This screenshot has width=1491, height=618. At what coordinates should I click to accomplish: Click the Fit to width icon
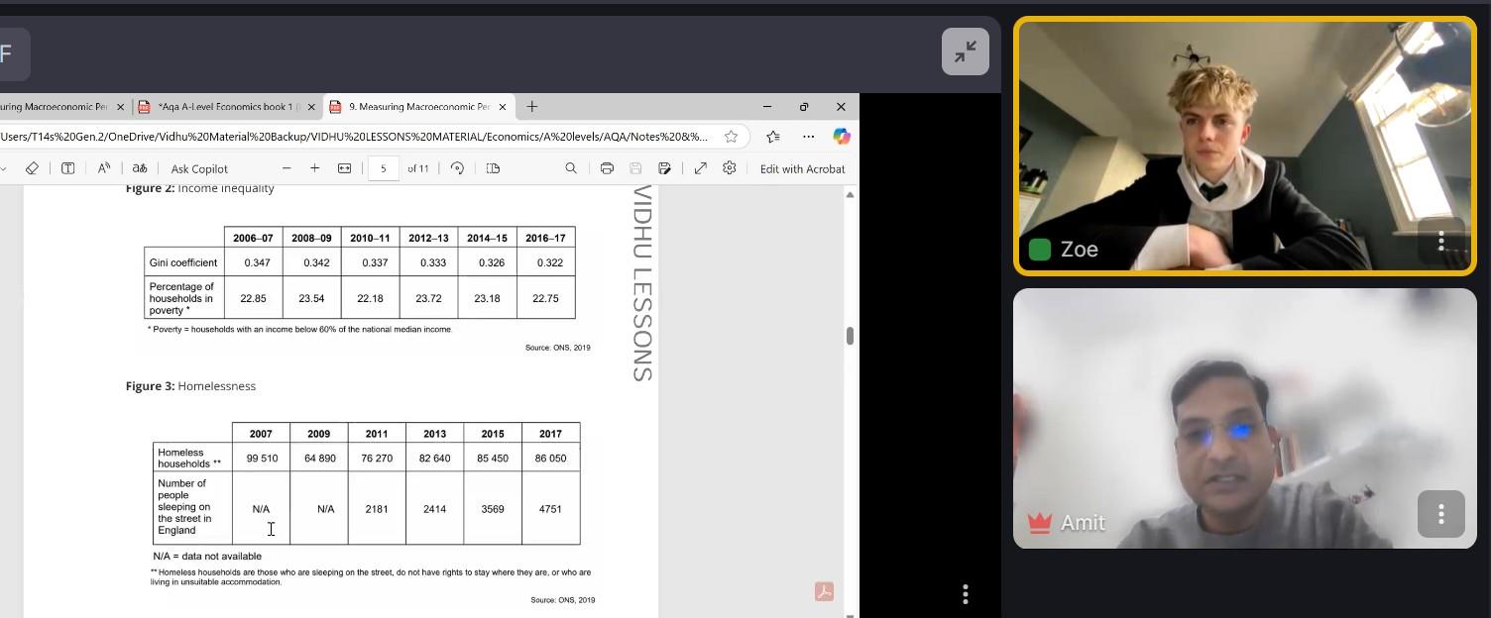point(344,168)
